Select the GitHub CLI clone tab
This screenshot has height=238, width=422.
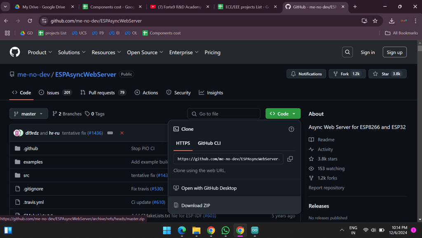[x=209, y=143]
